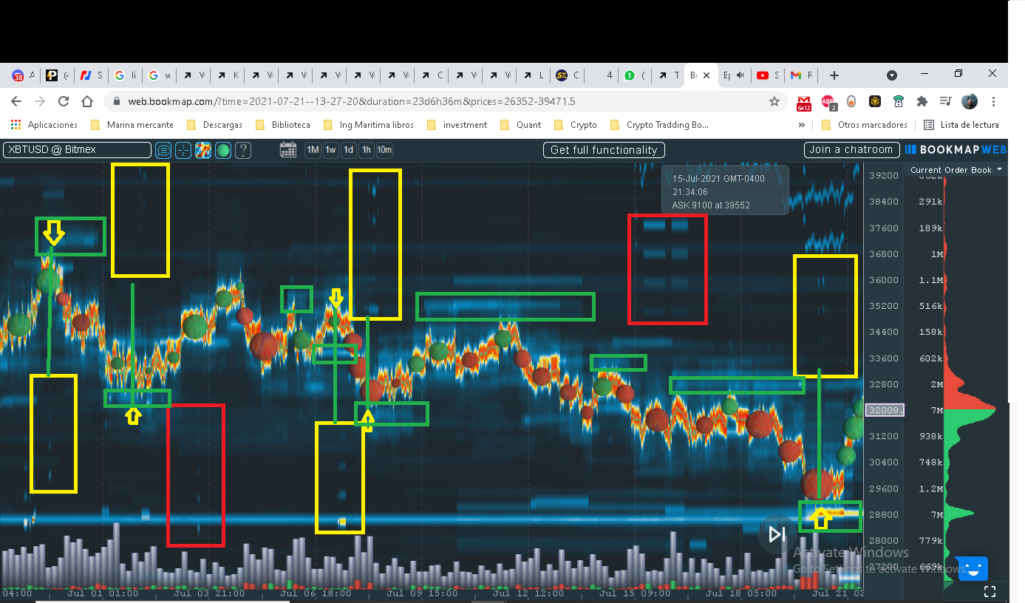Open the Help question mark icon
The width and height of the screenshot is (1025, 603).
[x=242, y=149]
